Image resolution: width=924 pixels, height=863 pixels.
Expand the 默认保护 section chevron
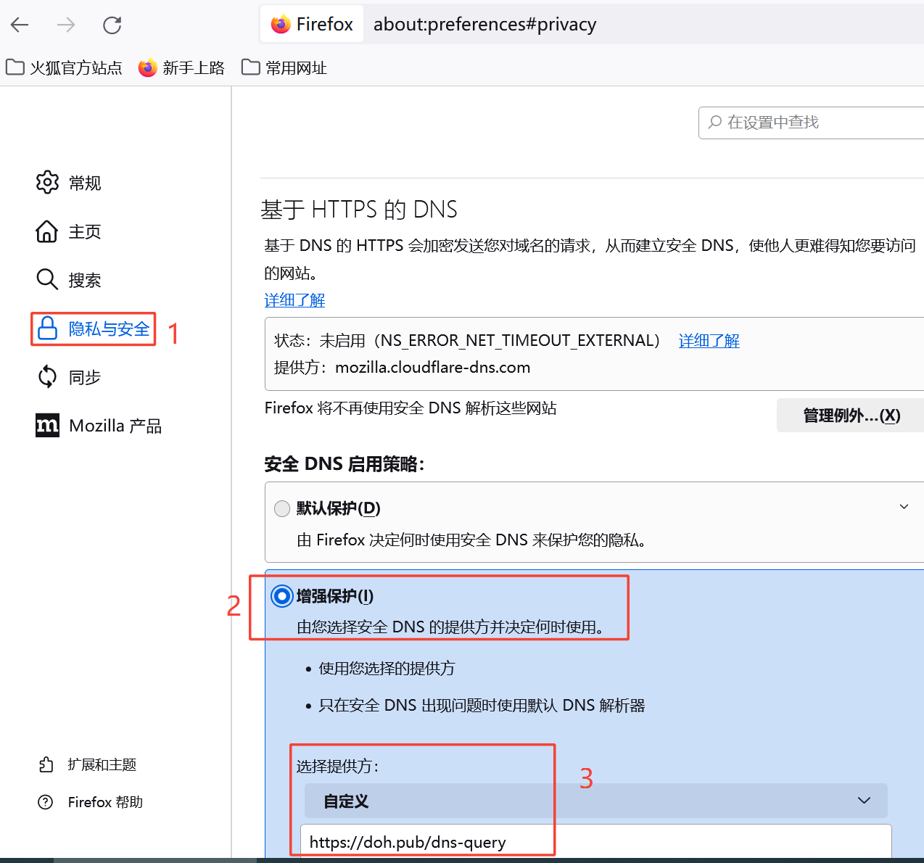click(904, 507)
